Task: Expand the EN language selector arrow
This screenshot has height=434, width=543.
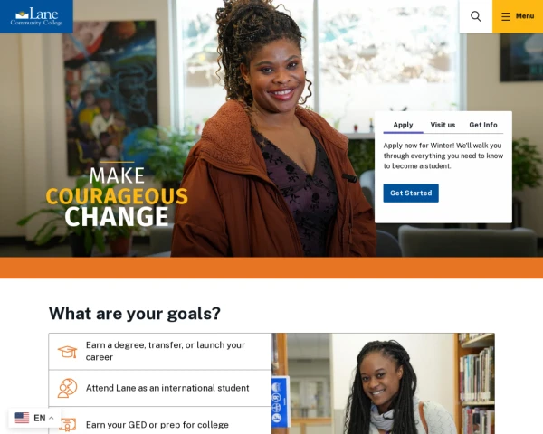Action: tap(52, 418)
